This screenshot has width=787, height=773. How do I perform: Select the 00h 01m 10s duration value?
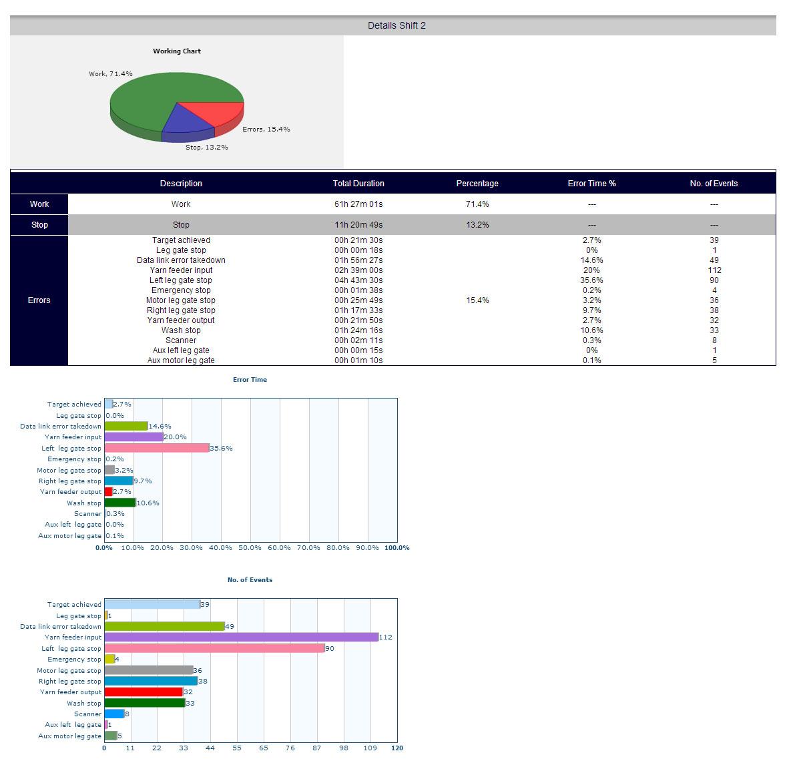click(x=358, y=360)
